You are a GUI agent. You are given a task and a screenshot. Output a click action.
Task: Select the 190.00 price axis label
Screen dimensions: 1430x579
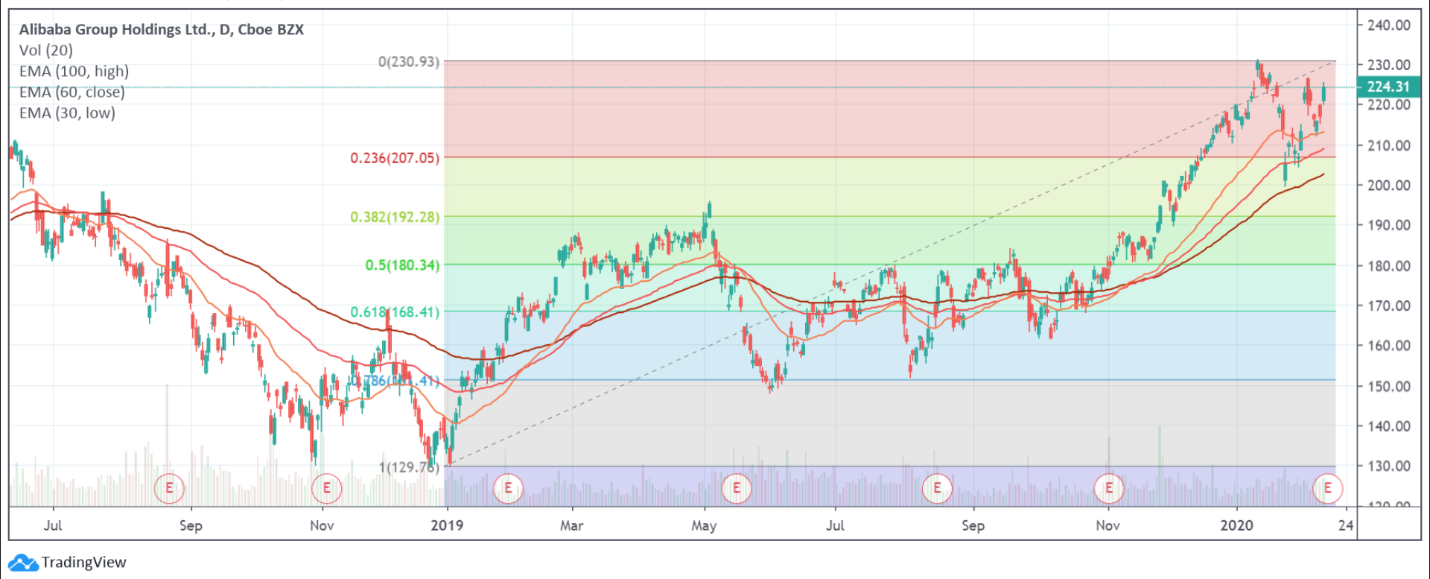pos(1388,225)
